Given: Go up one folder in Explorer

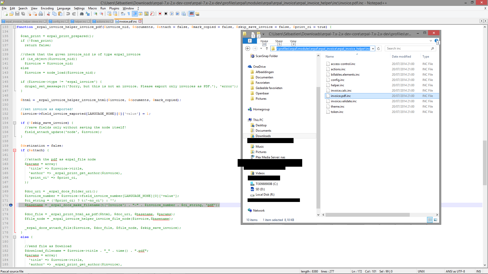Looking at the screenshot, I should coord(267,48).
